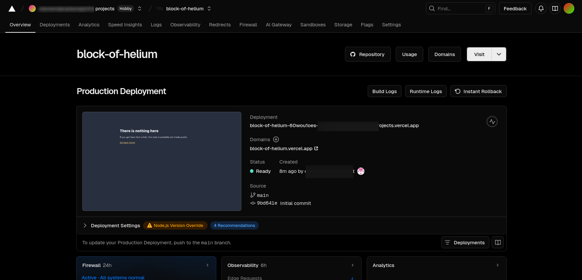
Task: Click the Vercel triangle logo
Action: 12,9
